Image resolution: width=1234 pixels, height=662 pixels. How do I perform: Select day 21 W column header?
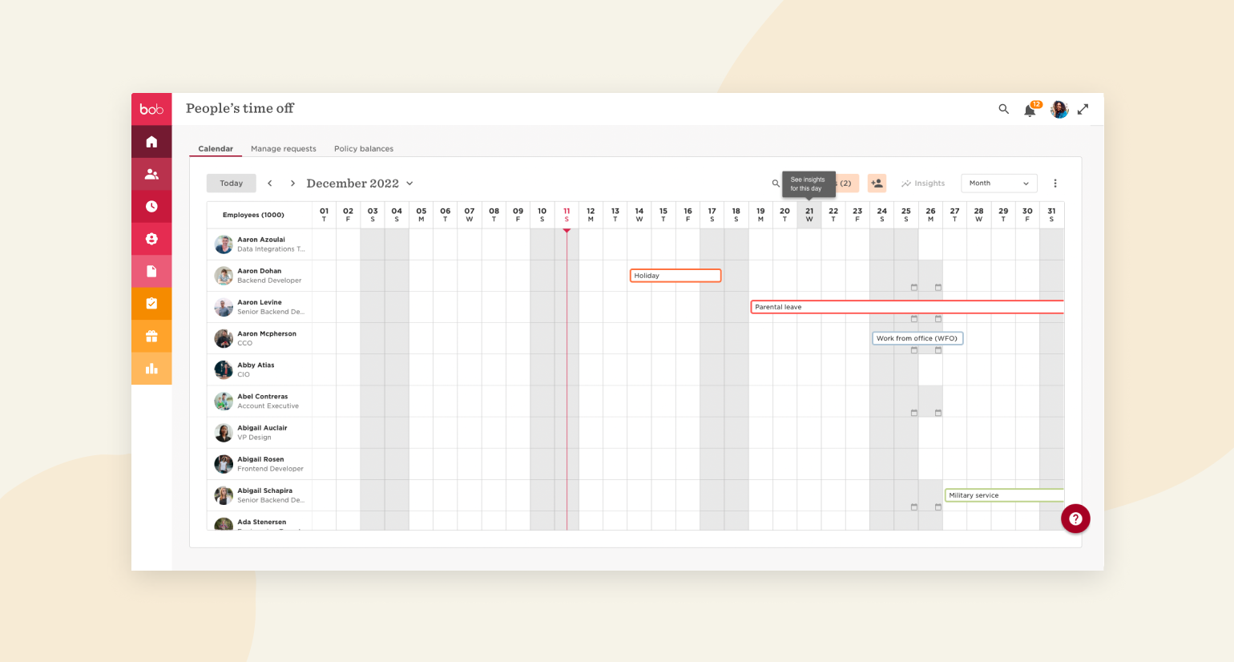point(809,215)
